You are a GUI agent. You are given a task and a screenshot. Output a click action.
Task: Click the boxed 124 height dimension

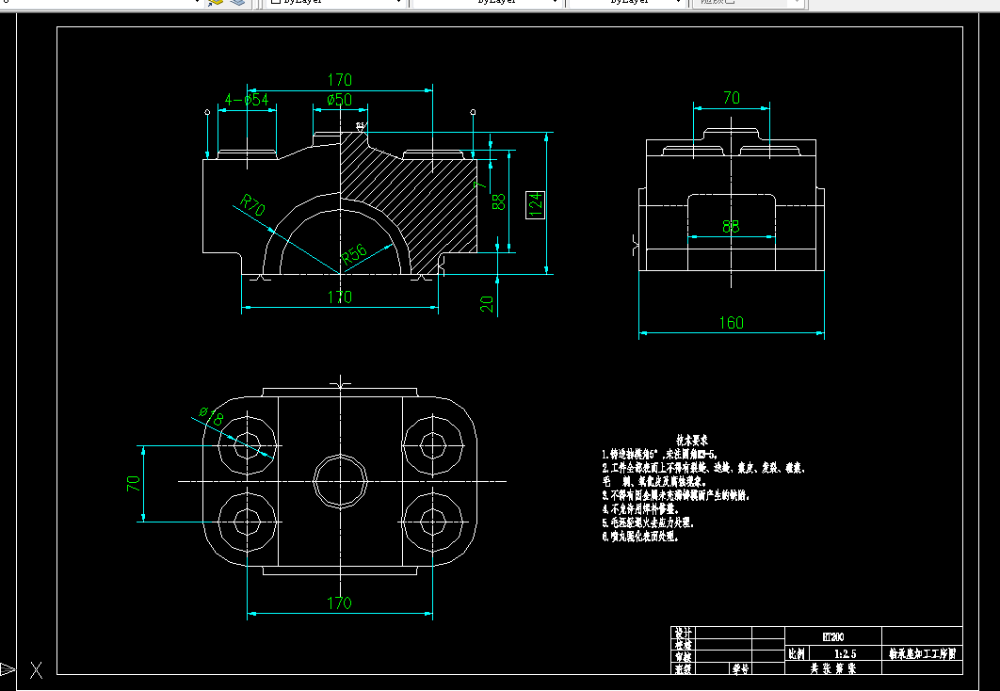[535, 204]
